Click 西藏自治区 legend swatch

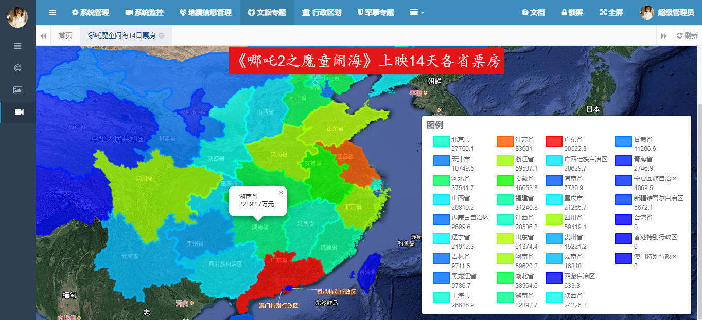tap(554, 278)
